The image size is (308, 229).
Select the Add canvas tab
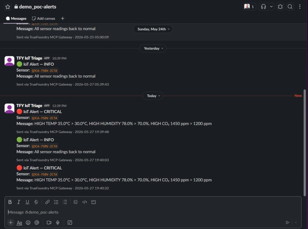(x=44, y=19)
